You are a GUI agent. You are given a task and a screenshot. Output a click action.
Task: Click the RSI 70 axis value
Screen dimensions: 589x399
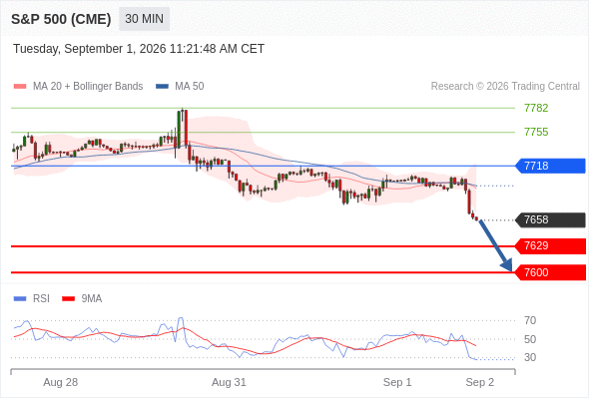530,320
